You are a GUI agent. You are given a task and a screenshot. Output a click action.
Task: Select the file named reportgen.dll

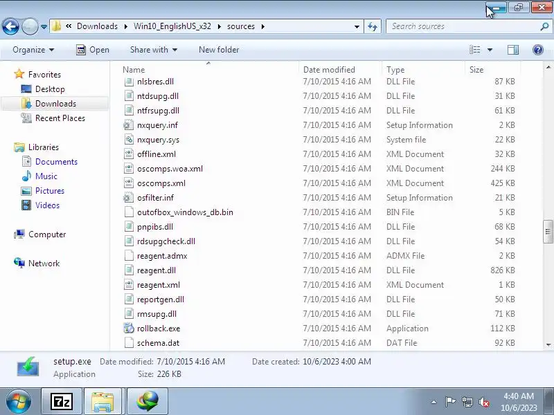click(161, 299)
